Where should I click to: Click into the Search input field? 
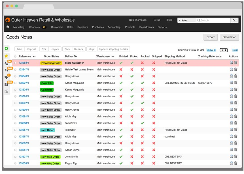[x=213, y=20]
